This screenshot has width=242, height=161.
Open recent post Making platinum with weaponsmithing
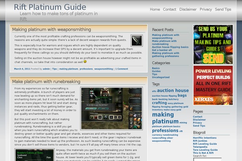pos(165,37)
